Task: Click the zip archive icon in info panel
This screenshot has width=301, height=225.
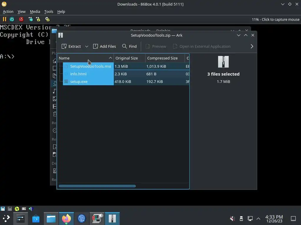Action: [223, 62]
